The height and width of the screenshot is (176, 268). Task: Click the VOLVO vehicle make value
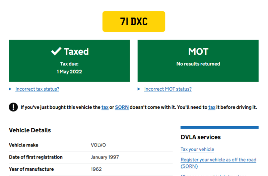click(x=98, y=145)
